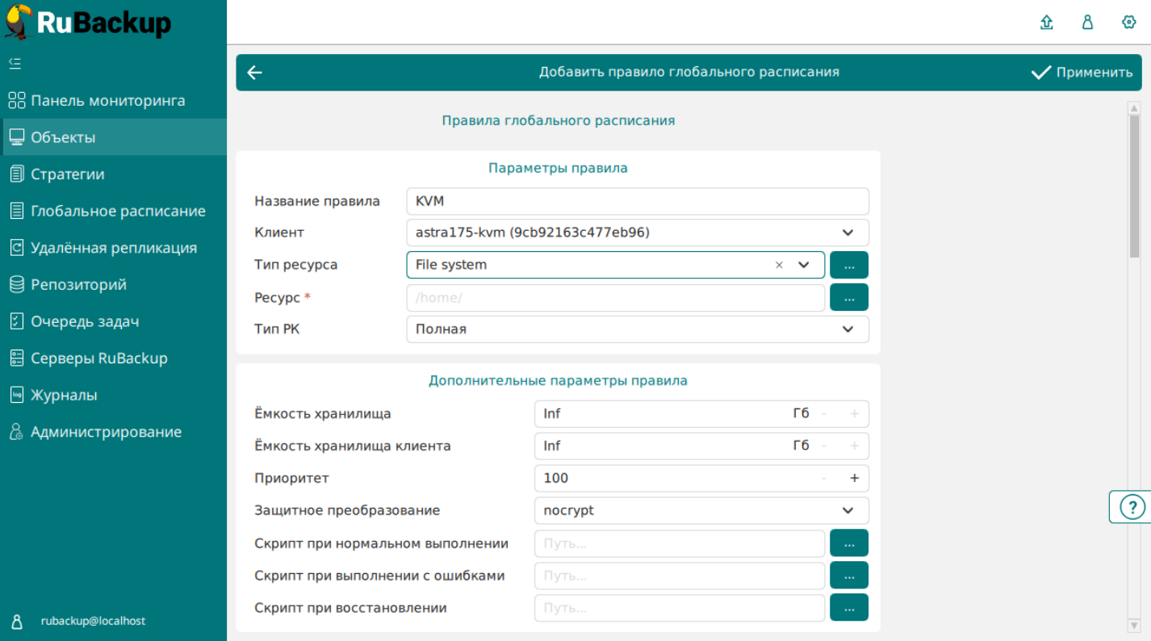Browse script for Скрипт при восстановлении
The height and width of the screenshot is (641, 1151).
click(848, 608)
